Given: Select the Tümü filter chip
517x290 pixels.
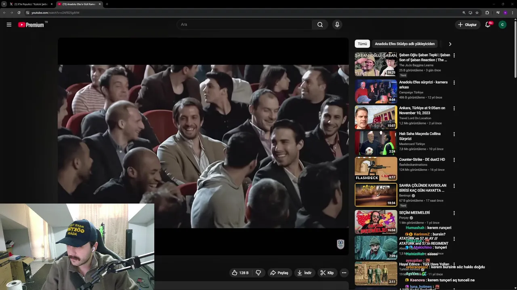Looking at the screenshot, I should point(362,44).
